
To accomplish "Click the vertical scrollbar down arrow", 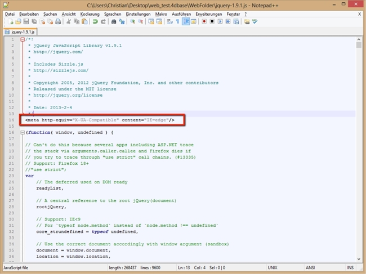I will (x=359, y=260).
